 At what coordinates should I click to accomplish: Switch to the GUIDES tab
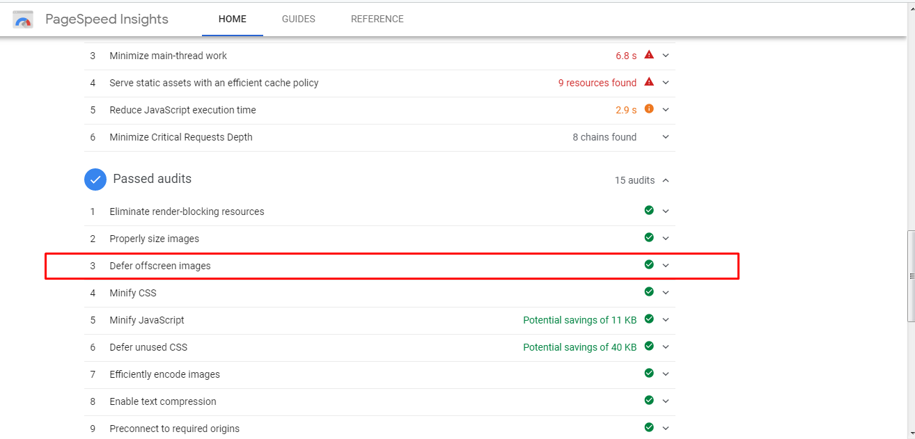[x=298, y=19]
